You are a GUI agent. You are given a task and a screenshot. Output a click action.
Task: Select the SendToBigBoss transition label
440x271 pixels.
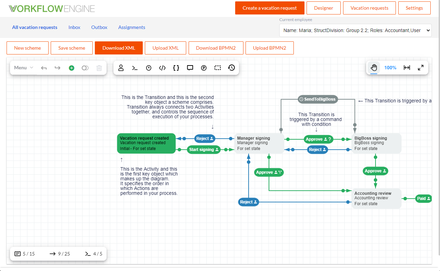pyautogui.click(x=318, y=99)
